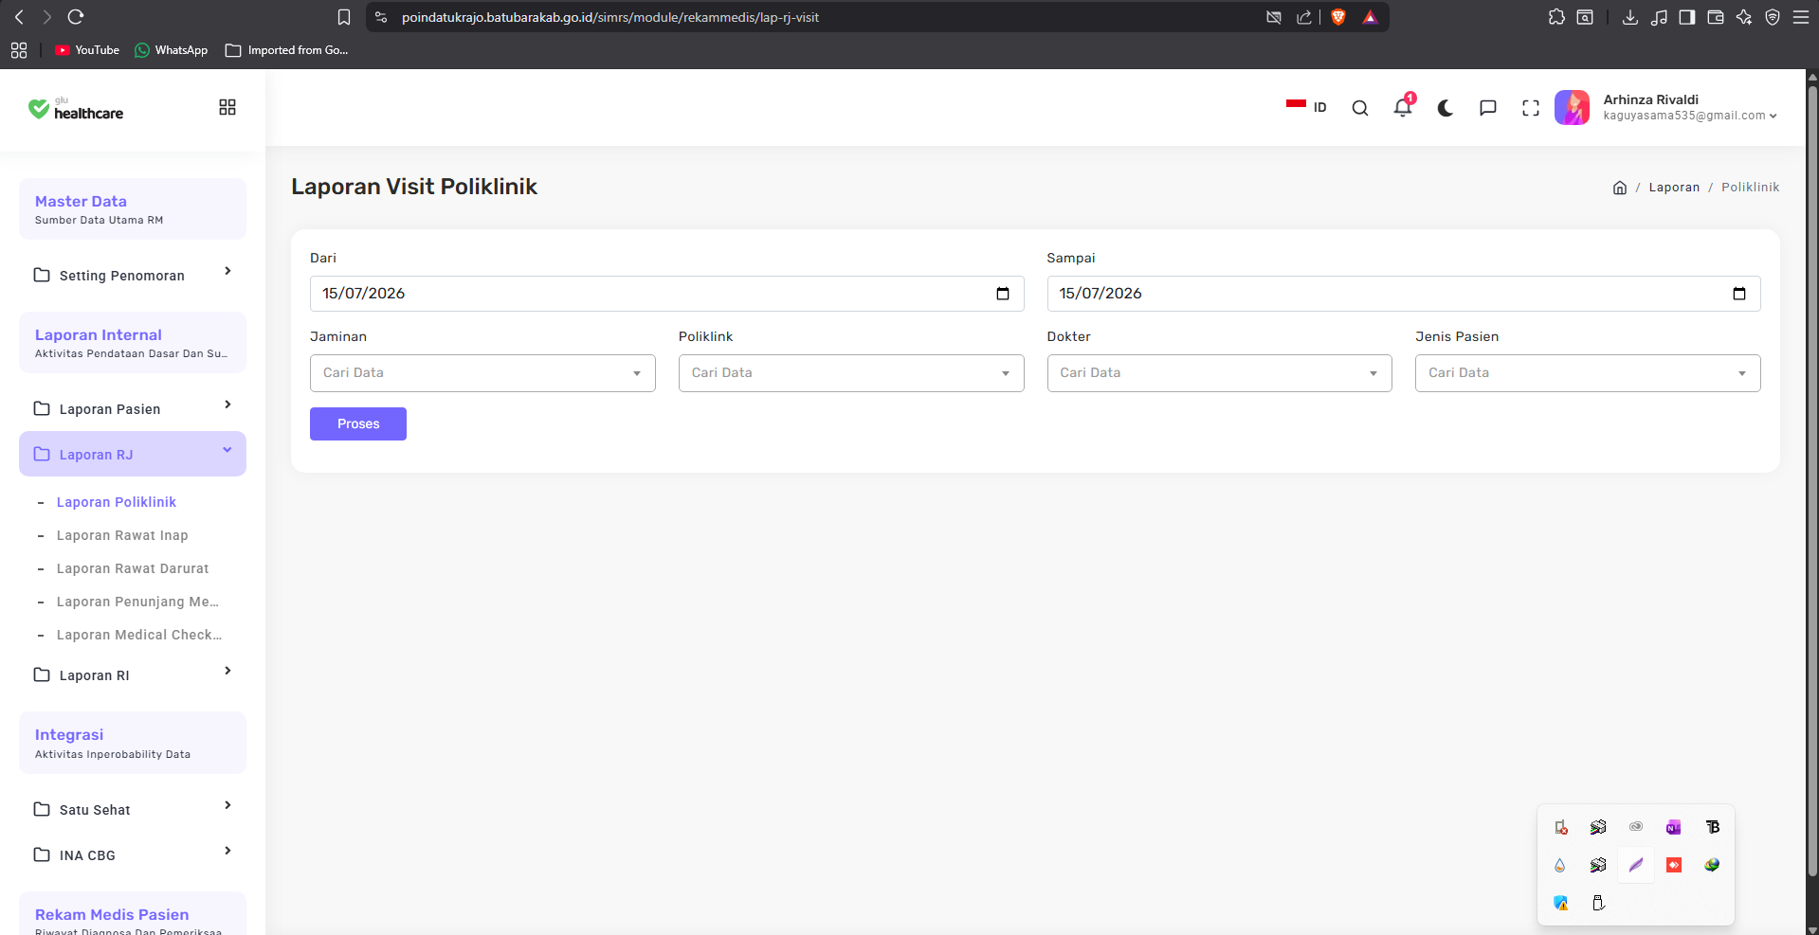This screenshot has height=935, width=1819.
Task: Open Internet Download Manager tray icon
Action: 1712,865
